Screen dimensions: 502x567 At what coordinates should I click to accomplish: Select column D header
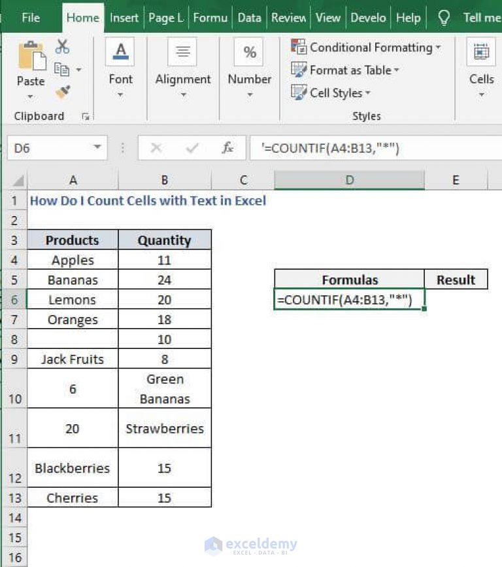tap(349, 180)
